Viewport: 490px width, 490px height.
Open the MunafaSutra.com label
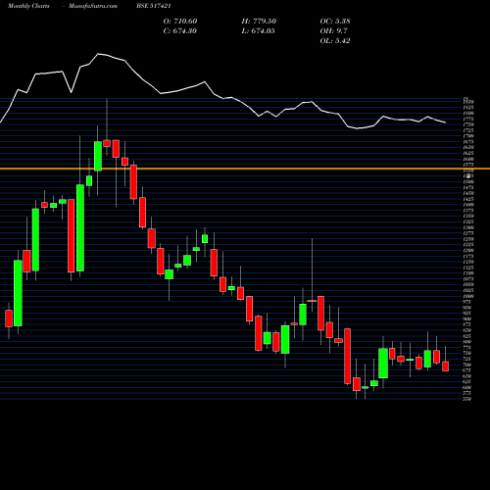[93, 6]
